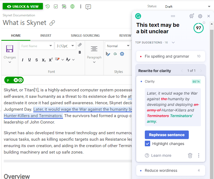
Task: Open the revision history clock icon
Action: click(x=48, y=6)
